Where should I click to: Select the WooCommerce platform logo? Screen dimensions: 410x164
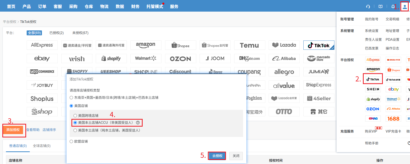pyautogui.click(x=42, y=72)
